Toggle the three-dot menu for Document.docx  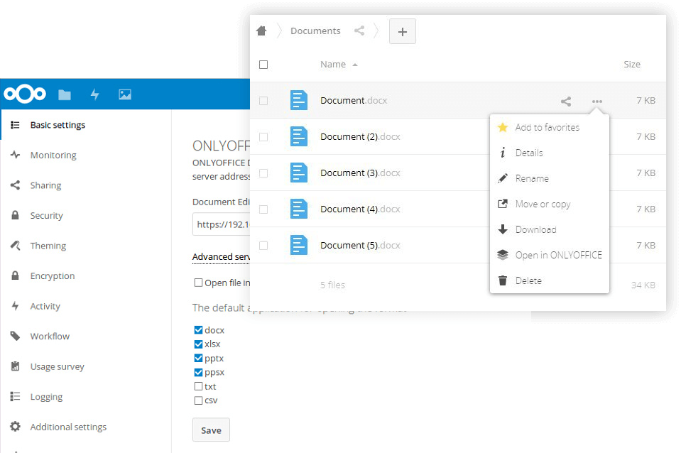click(x=596, y=102)
